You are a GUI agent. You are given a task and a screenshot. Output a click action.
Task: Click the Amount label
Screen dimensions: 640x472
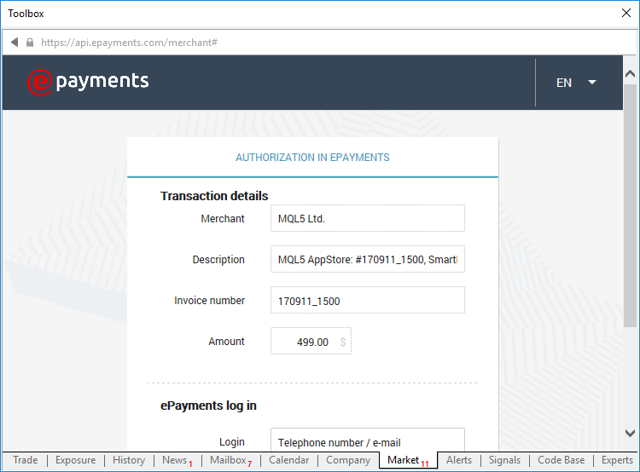(x=226, y=341)
